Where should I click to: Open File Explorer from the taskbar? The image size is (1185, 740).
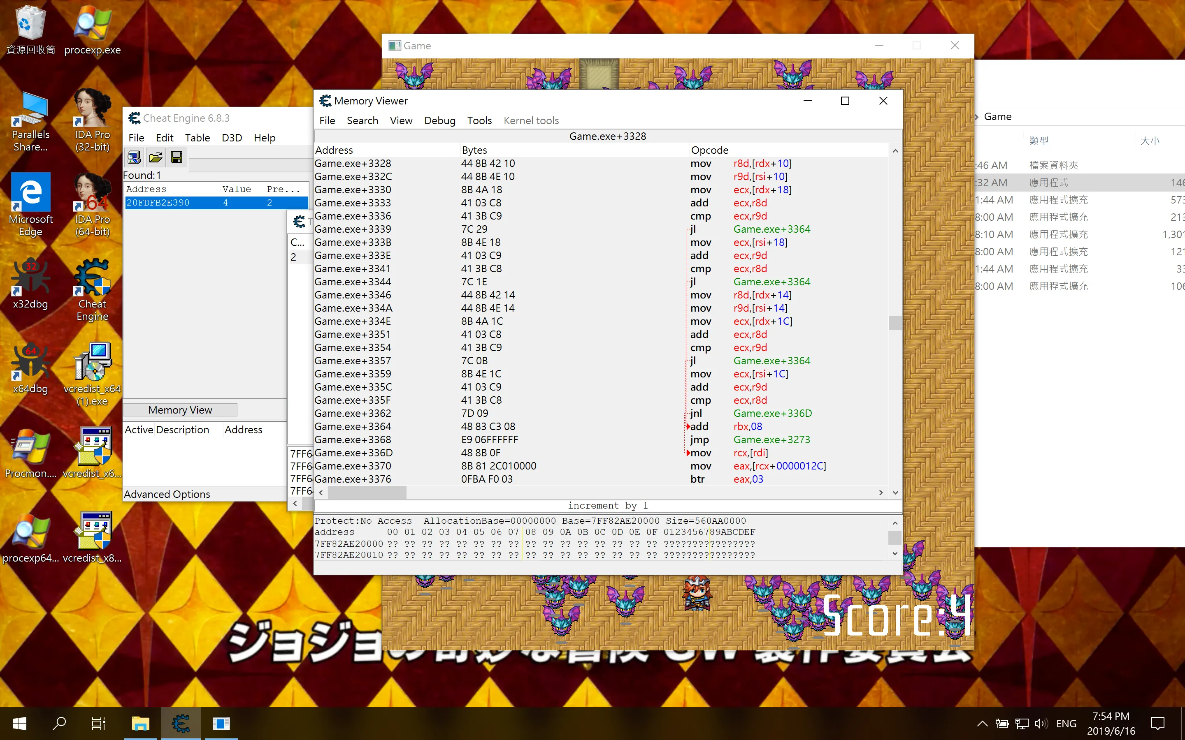141,724
